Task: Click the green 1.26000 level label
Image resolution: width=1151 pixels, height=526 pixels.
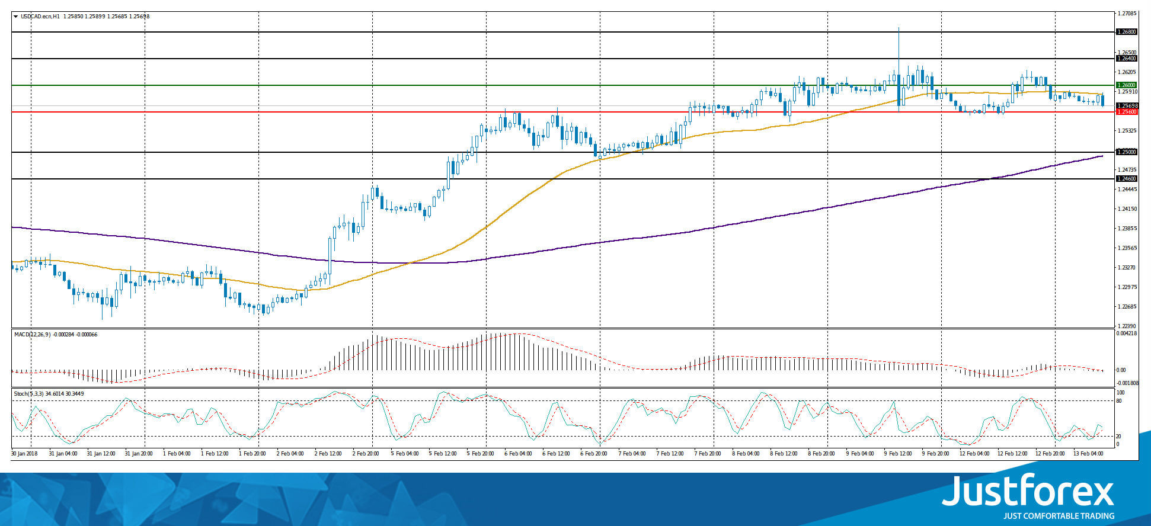Action: coord(1127,85)
